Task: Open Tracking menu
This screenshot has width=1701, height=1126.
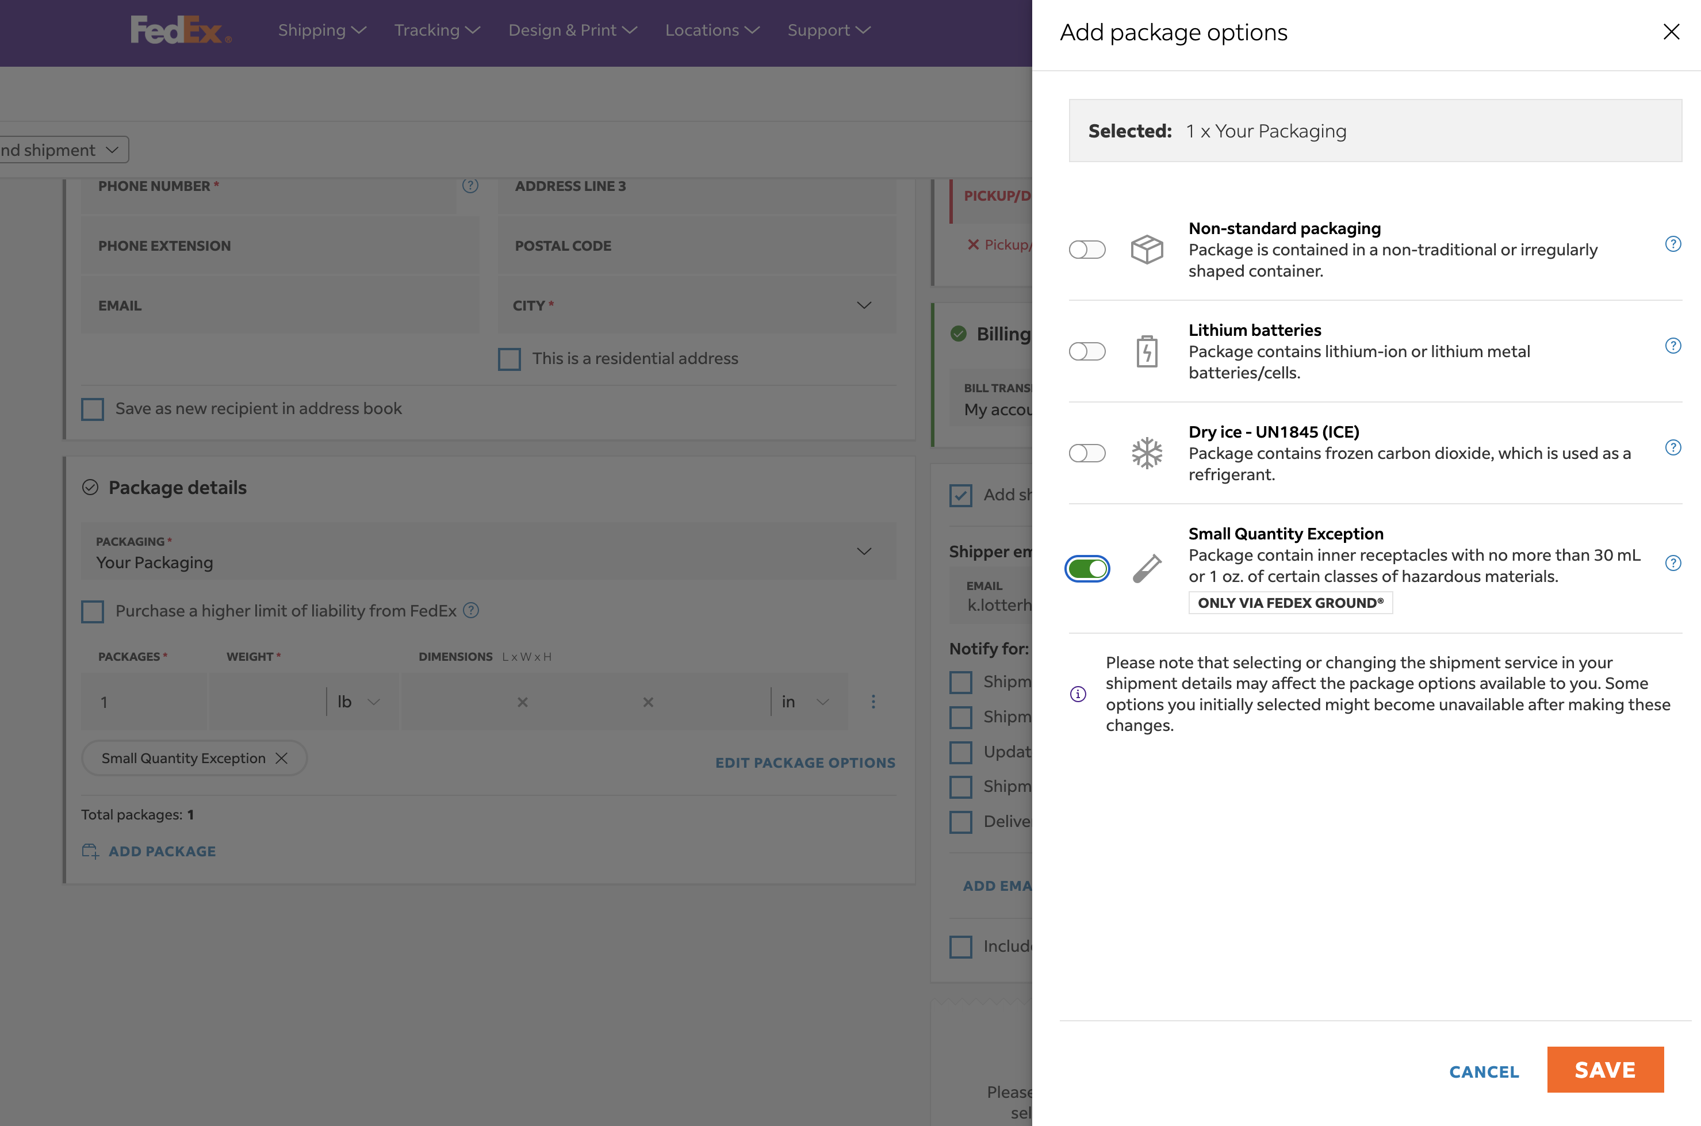Action: pos(437,30)
